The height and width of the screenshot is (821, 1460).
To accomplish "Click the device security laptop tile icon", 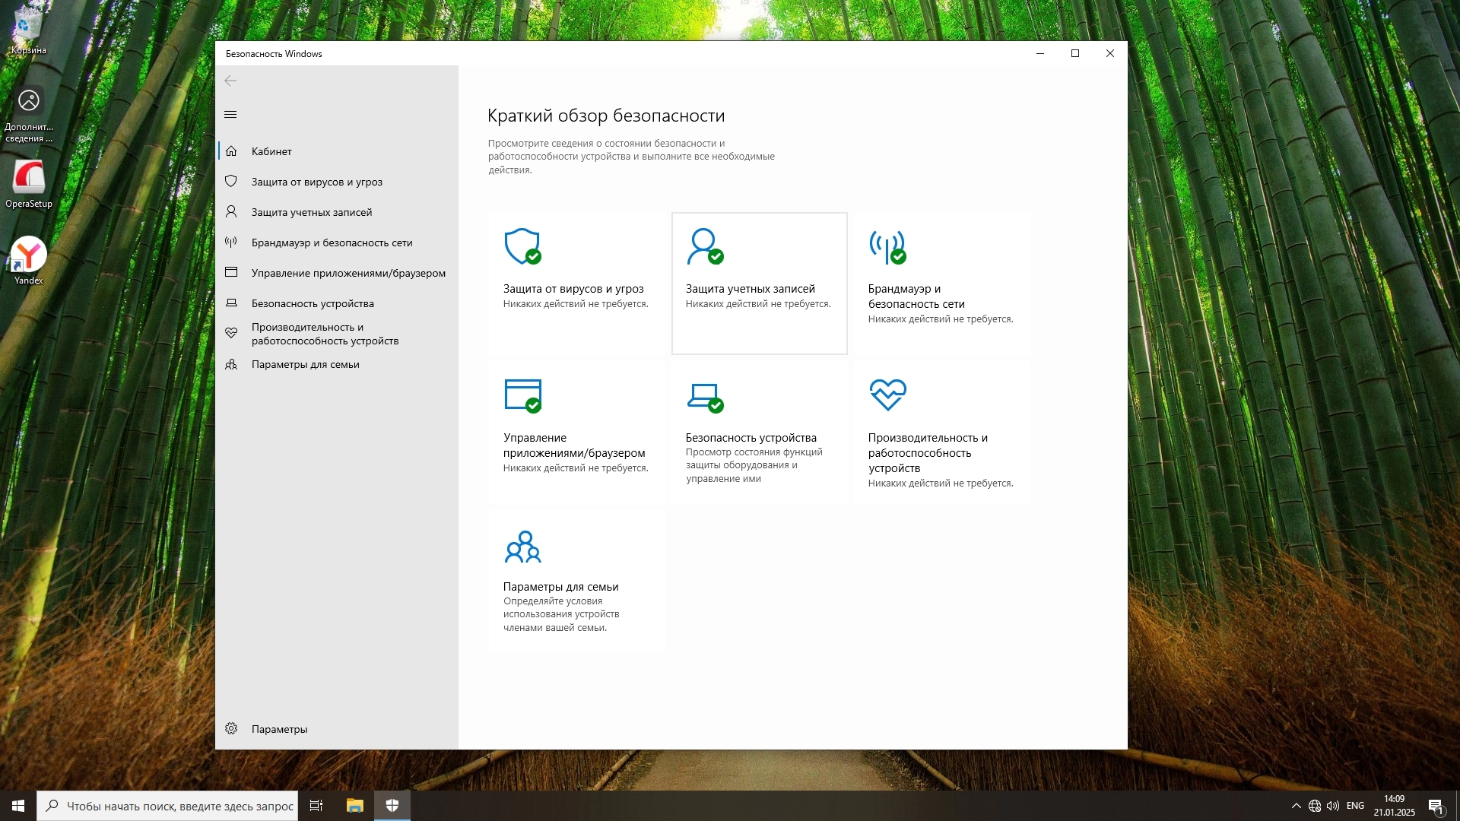I will click(x=705, y=395).
